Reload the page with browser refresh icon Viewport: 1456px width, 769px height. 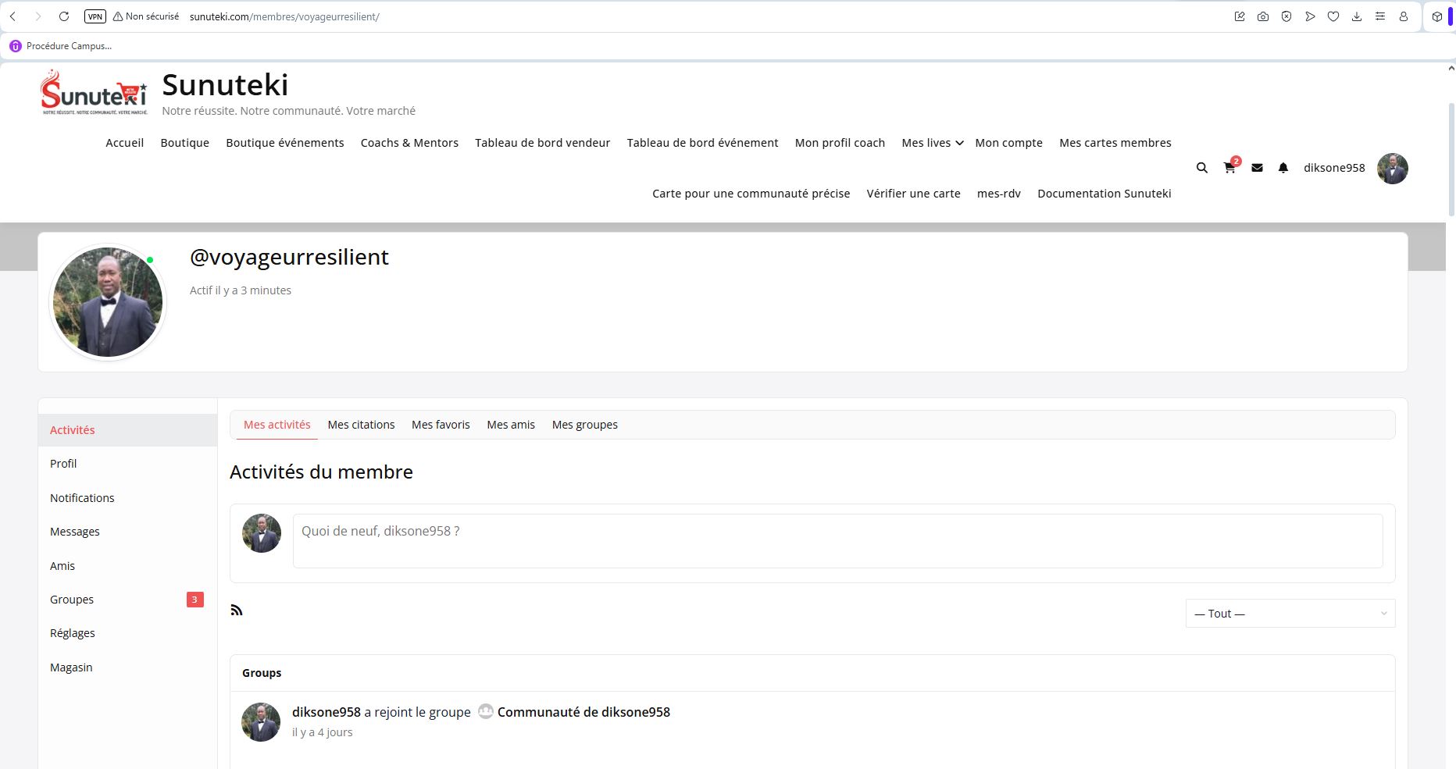coord(64,16)
